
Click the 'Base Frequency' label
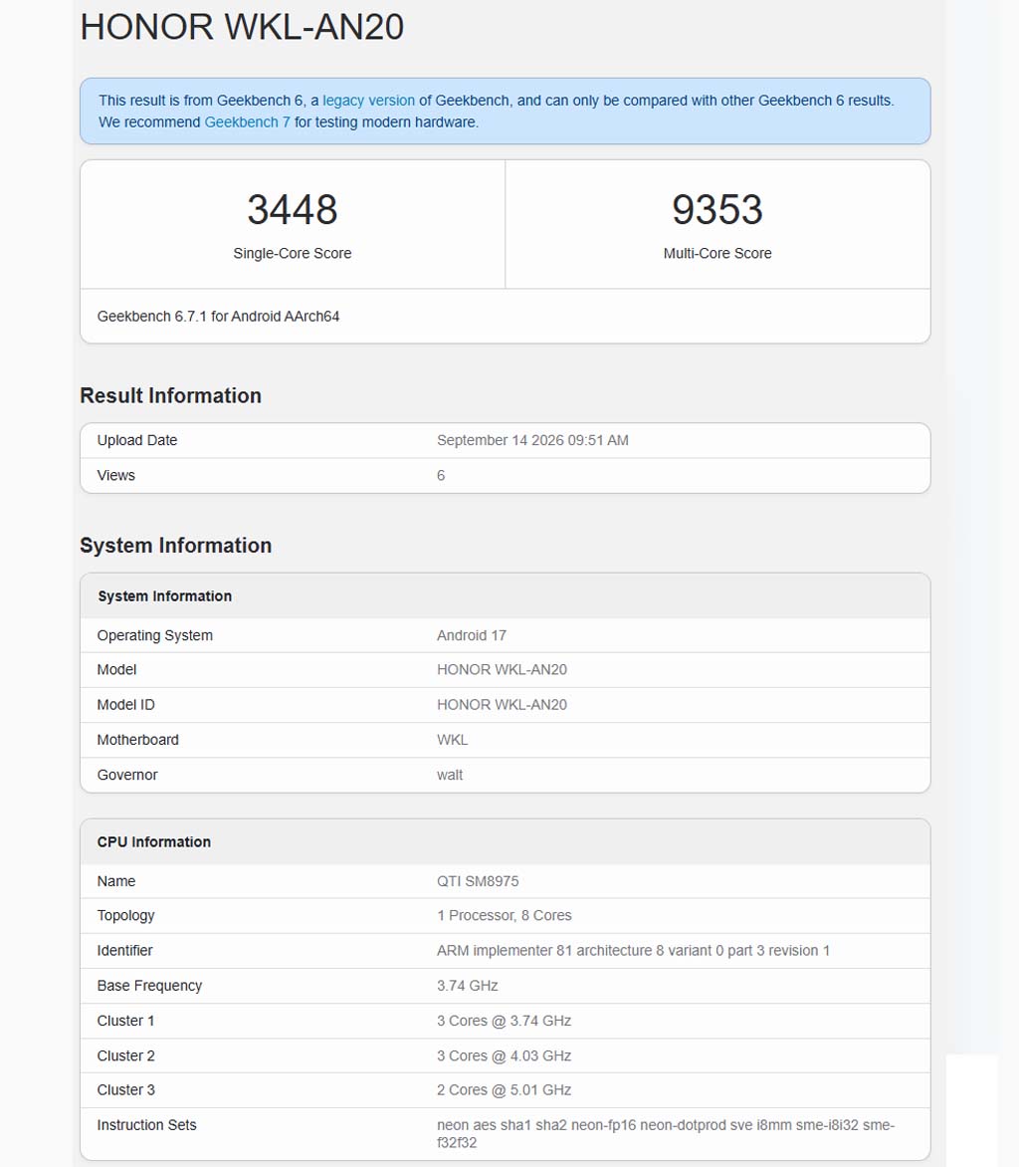149,986
